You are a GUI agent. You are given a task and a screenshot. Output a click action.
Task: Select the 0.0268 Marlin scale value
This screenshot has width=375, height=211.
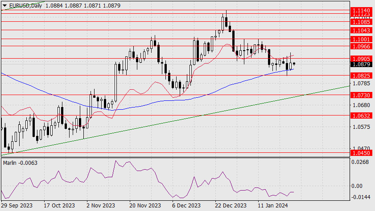[x=360, y=162]
